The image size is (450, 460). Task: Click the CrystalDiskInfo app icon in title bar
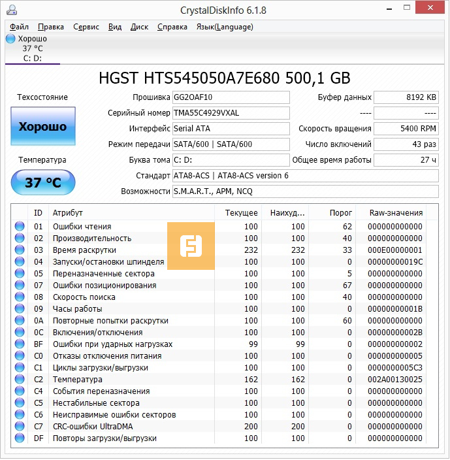click(12, 10)
